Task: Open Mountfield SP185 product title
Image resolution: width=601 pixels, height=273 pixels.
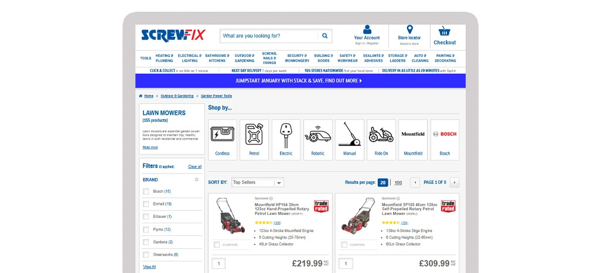Action: (408, 210)
